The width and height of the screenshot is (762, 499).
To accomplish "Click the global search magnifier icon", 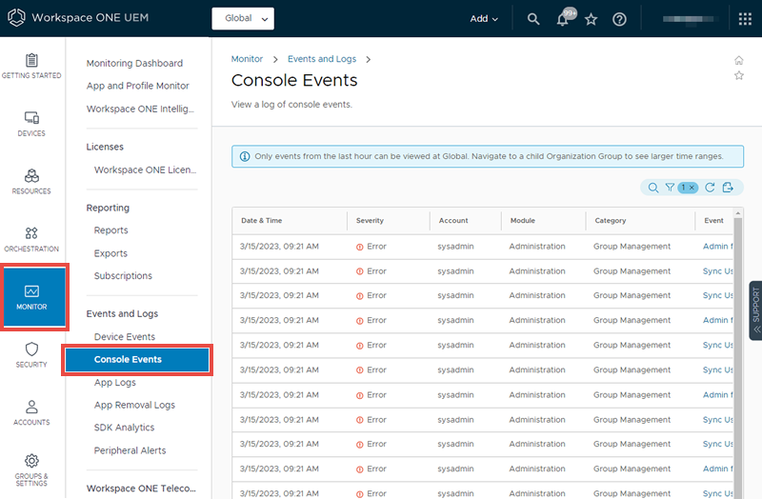I will (533, 19).
